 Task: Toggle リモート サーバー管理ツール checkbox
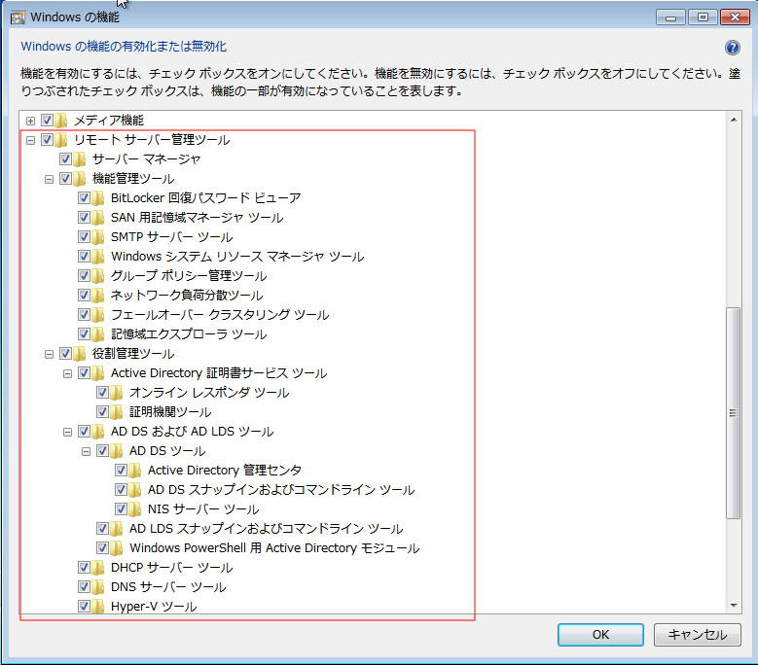[47, 140]
